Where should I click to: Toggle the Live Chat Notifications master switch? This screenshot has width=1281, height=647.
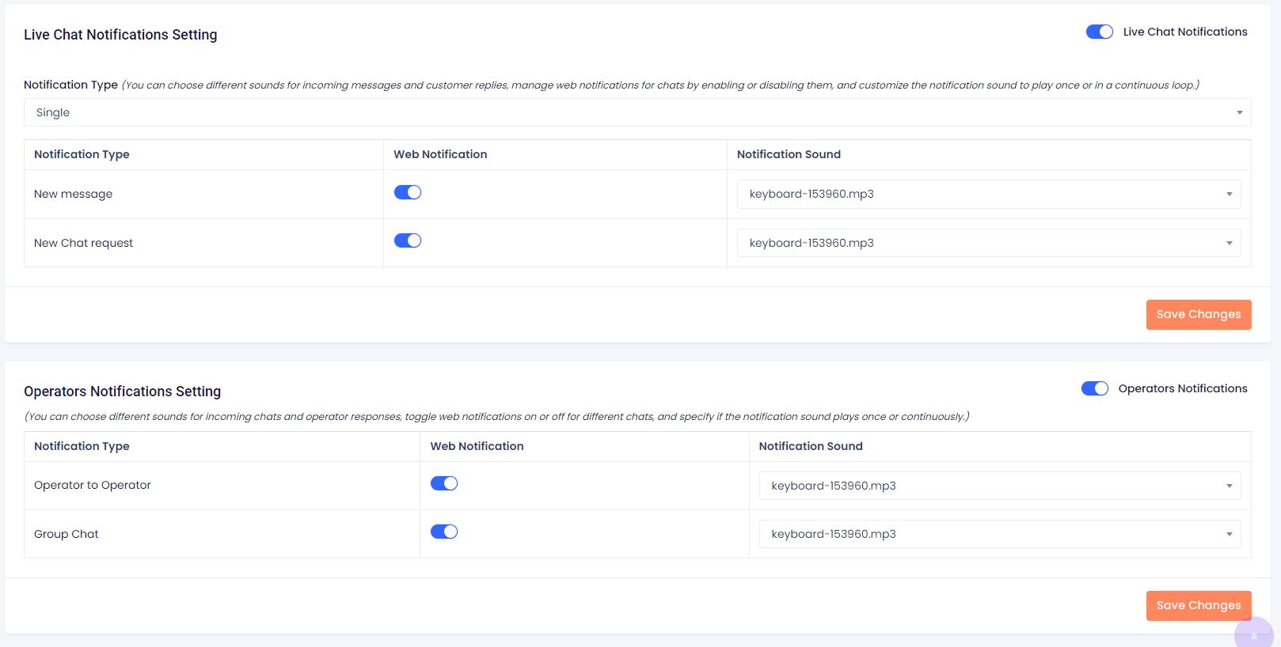click(1099, 32)
